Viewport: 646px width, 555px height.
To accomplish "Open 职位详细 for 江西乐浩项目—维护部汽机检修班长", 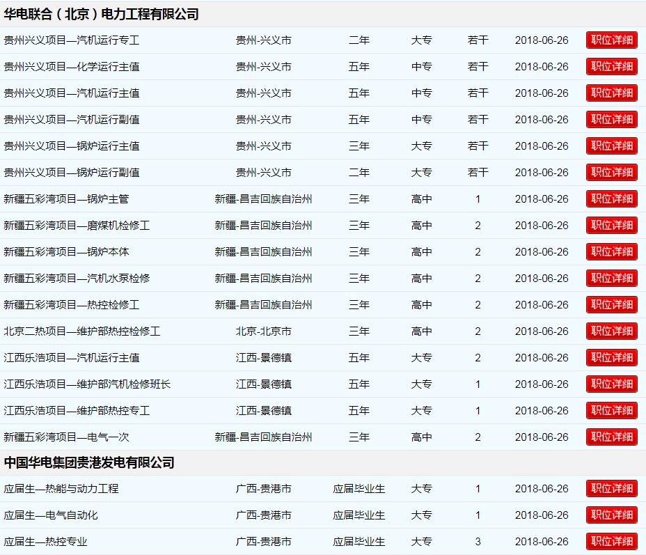I will coord(612,384).
